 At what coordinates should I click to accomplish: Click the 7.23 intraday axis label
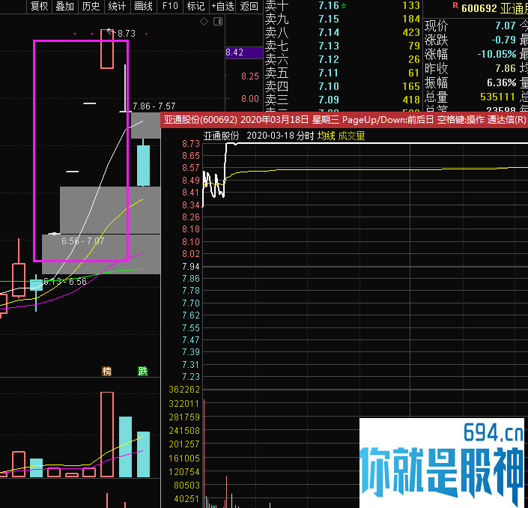click(191, 377)
